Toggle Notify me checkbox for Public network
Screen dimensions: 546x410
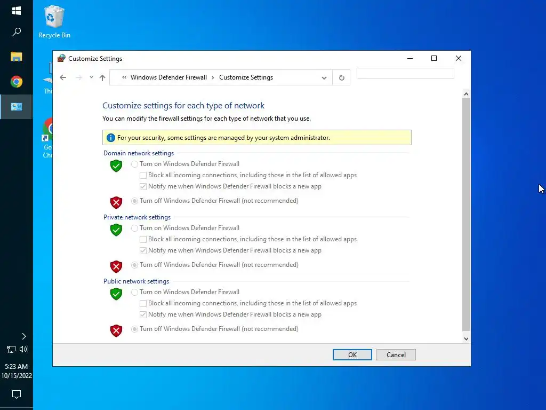pos(143,314)
